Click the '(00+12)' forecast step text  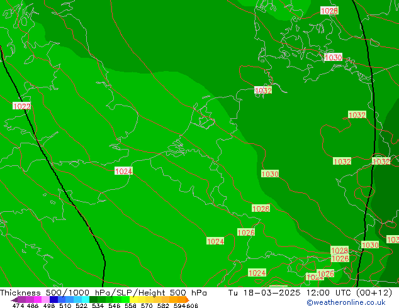374,293
